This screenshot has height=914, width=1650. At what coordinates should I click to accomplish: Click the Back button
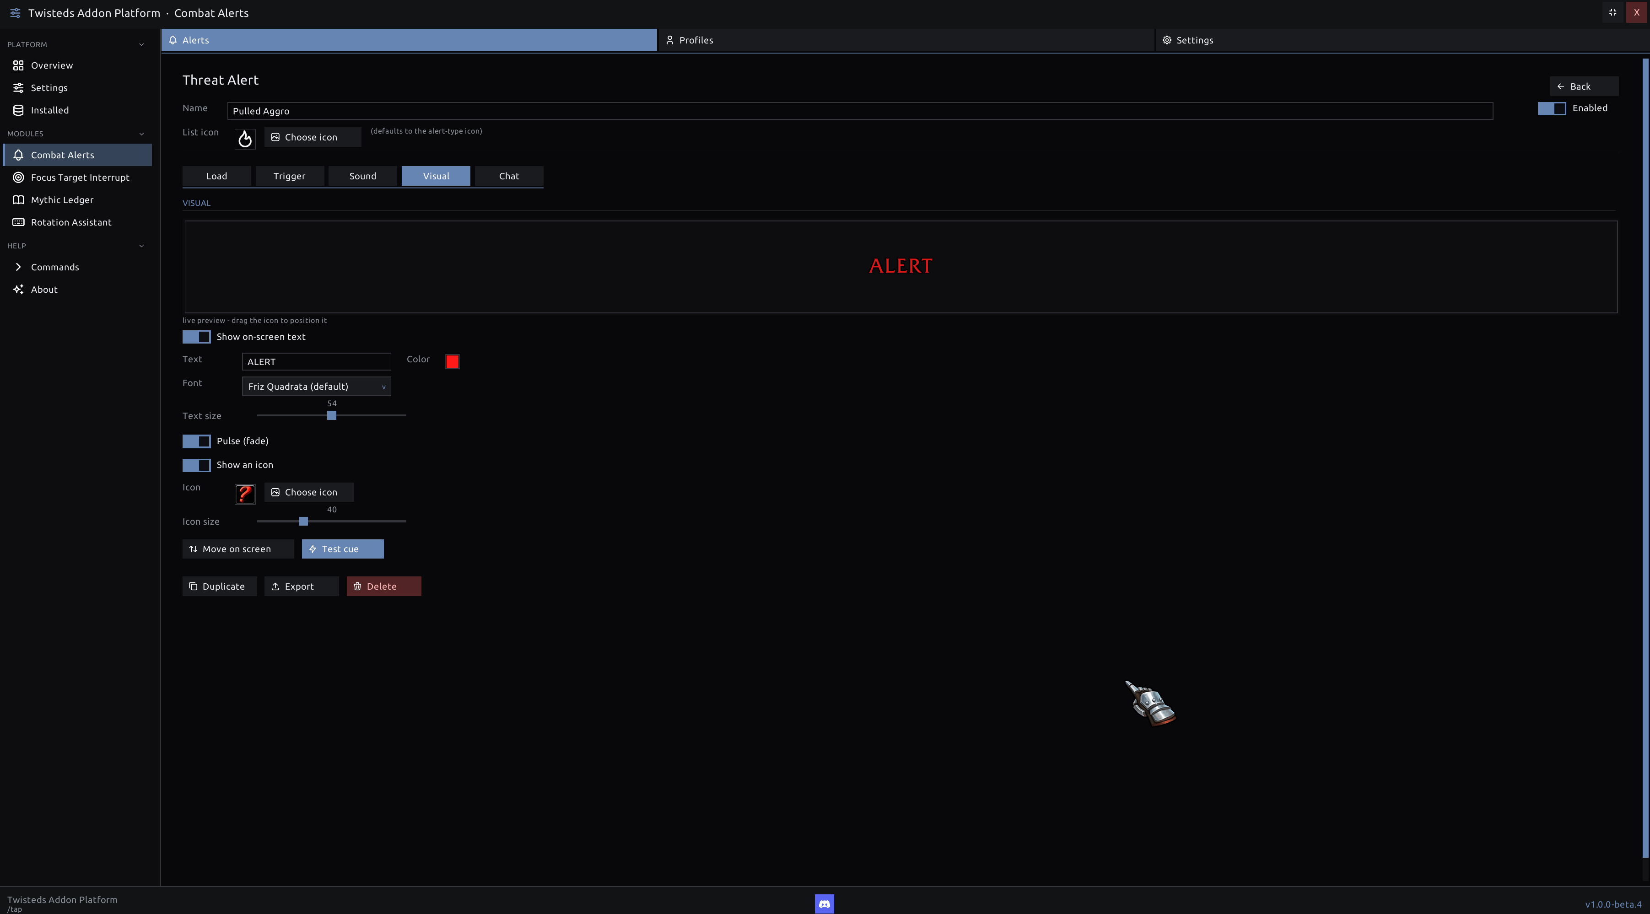pos(1584,86)
